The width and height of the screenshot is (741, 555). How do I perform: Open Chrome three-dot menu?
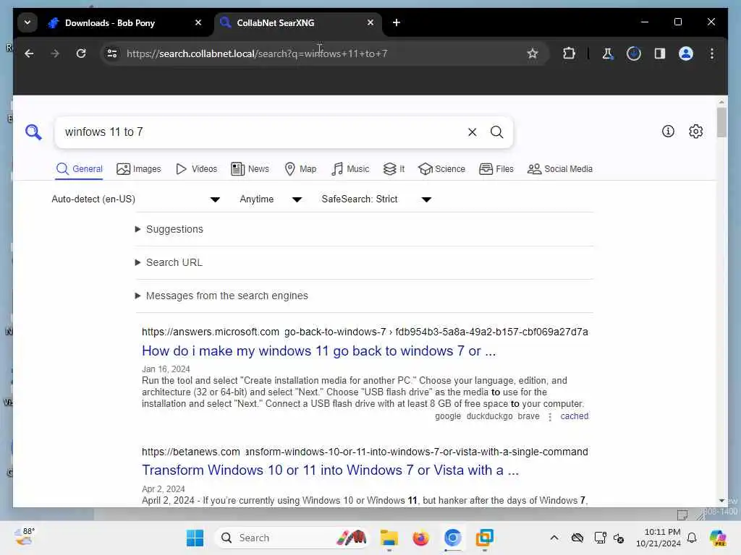tap(712, 53)
